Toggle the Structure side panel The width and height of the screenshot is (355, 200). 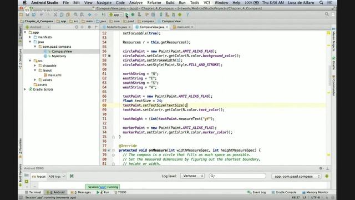pos(20,59)
